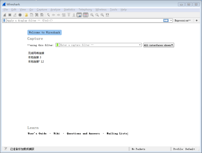
Task: Zoom out on packet text
Action: (97, 15)
